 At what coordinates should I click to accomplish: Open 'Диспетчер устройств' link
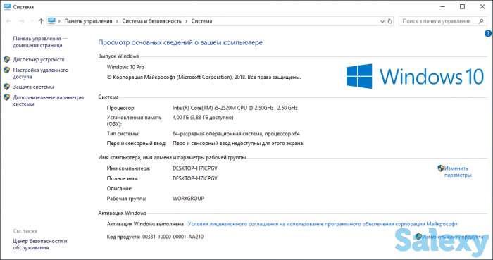[x=39, y=59]
